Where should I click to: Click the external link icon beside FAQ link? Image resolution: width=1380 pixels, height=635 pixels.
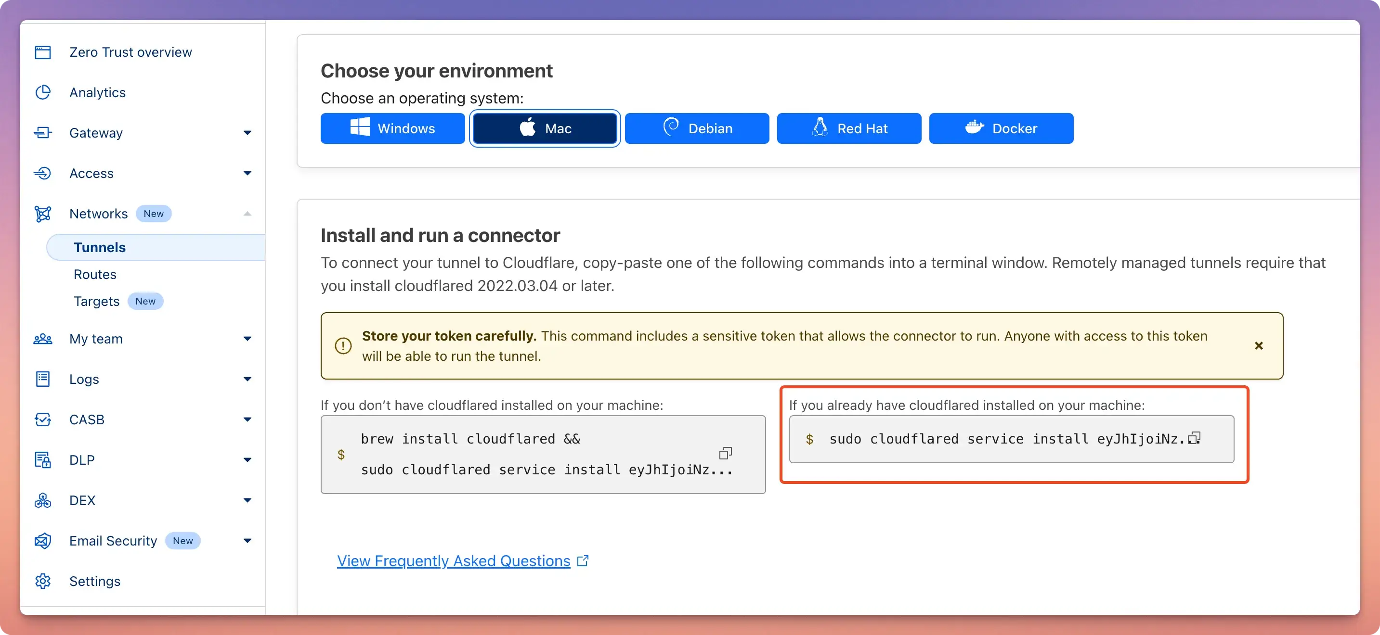pyautogui.click(x=583, y=560)
